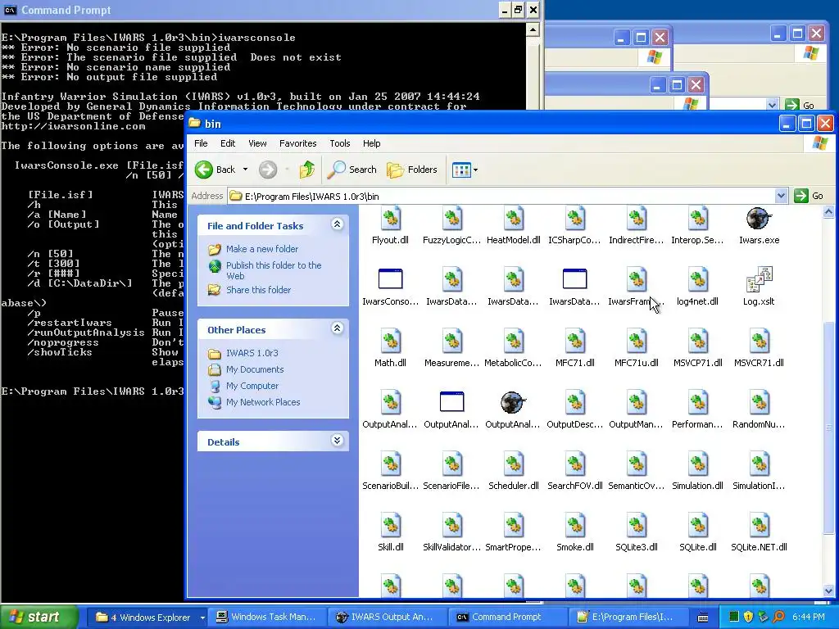Select the Iwars.exe application icon
Viewport: 839px width, 629px height.
[x=759, y=219]
